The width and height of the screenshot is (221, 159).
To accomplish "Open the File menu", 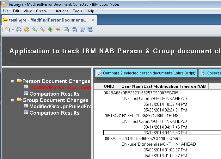I will click(6, 11).
